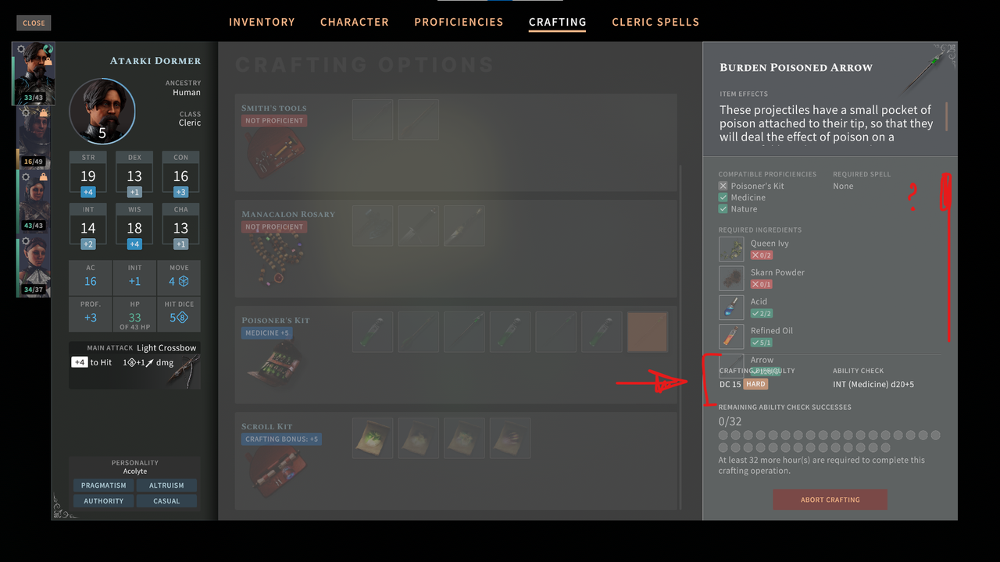The width and height of the screenshot is (1000, 562).
Task: Switch to the Inventory tab
Action: coord(262,22)
